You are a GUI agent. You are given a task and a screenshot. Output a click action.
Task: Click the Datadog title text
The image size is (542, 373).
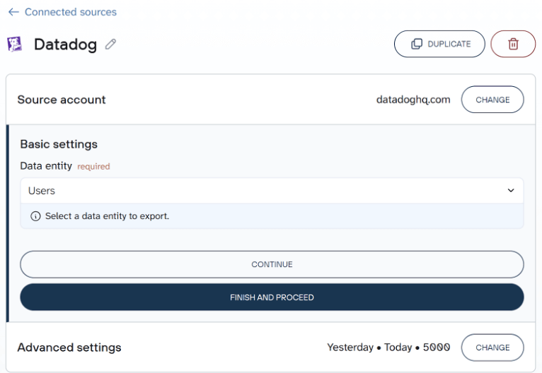click(x=65, y=45)
